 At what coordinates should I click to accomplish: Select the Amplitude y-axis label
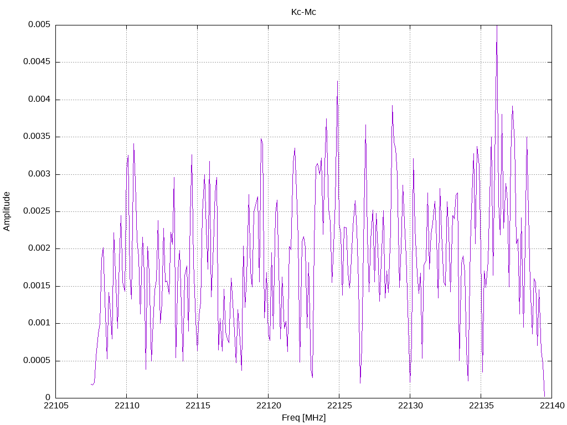tap(7, 211)
